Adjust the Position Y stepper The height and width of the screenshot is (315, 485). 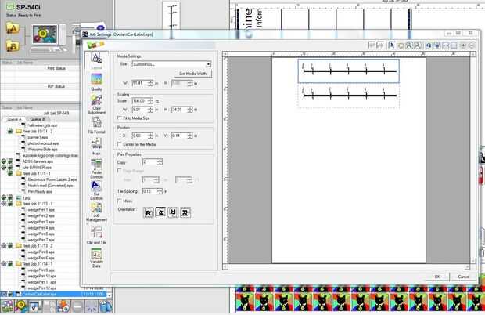tap(190, 136)
